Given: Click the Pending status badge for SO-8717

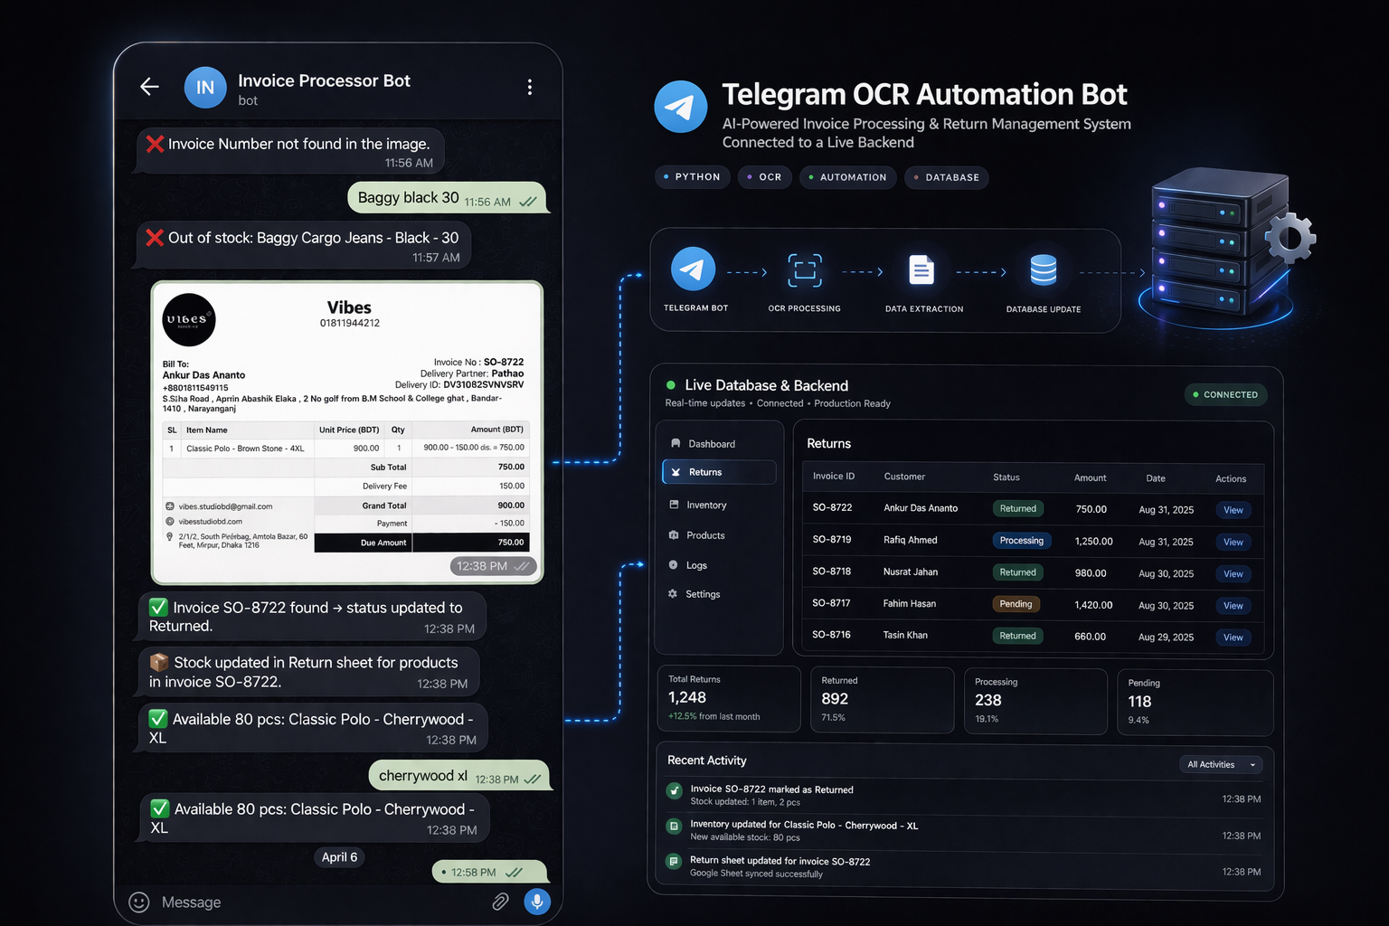Looking at the screenshot, I should pos(1016,604).
